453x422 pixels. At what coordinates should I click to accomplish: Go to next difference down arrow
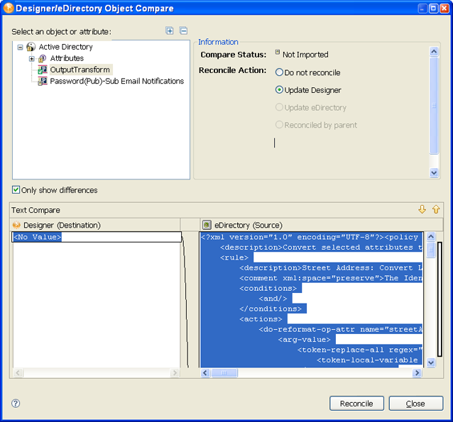422,209
